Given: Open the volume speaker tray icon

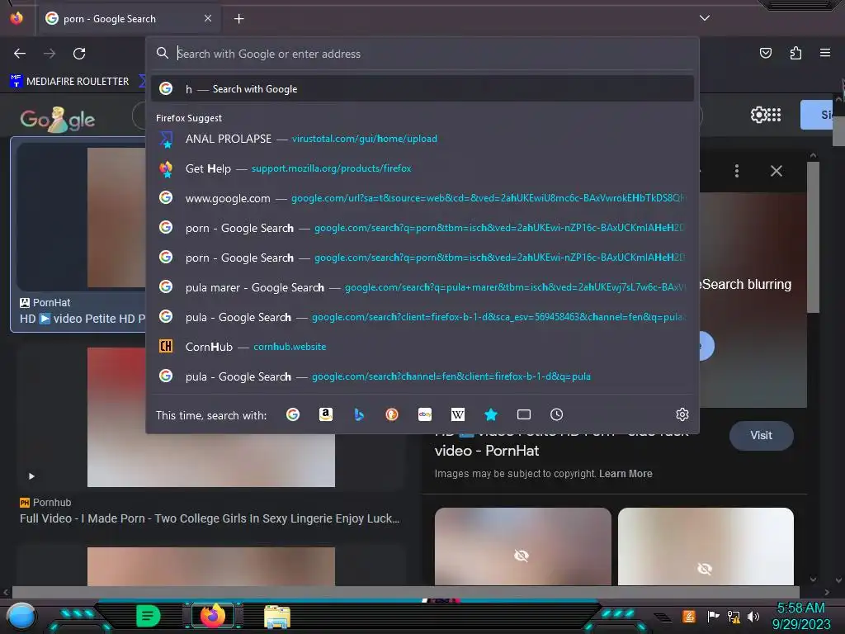Looking at the screenshot, I should (x=753, y=616).
